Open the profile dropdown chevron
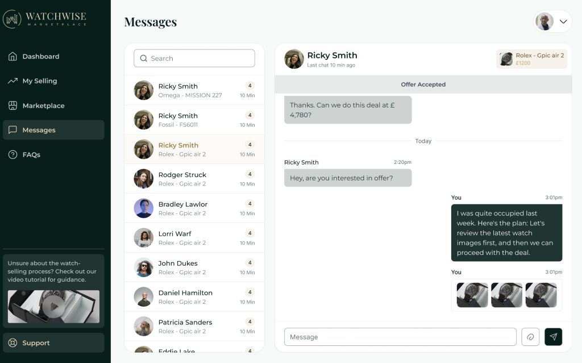The height and width of the screenshot is (363, 582). pos(563,22)
